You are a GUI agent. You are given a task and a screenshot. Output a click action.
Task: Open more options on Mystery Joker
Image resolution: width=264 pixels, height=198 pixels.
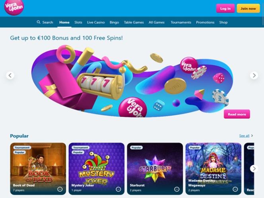coord(118,189)
